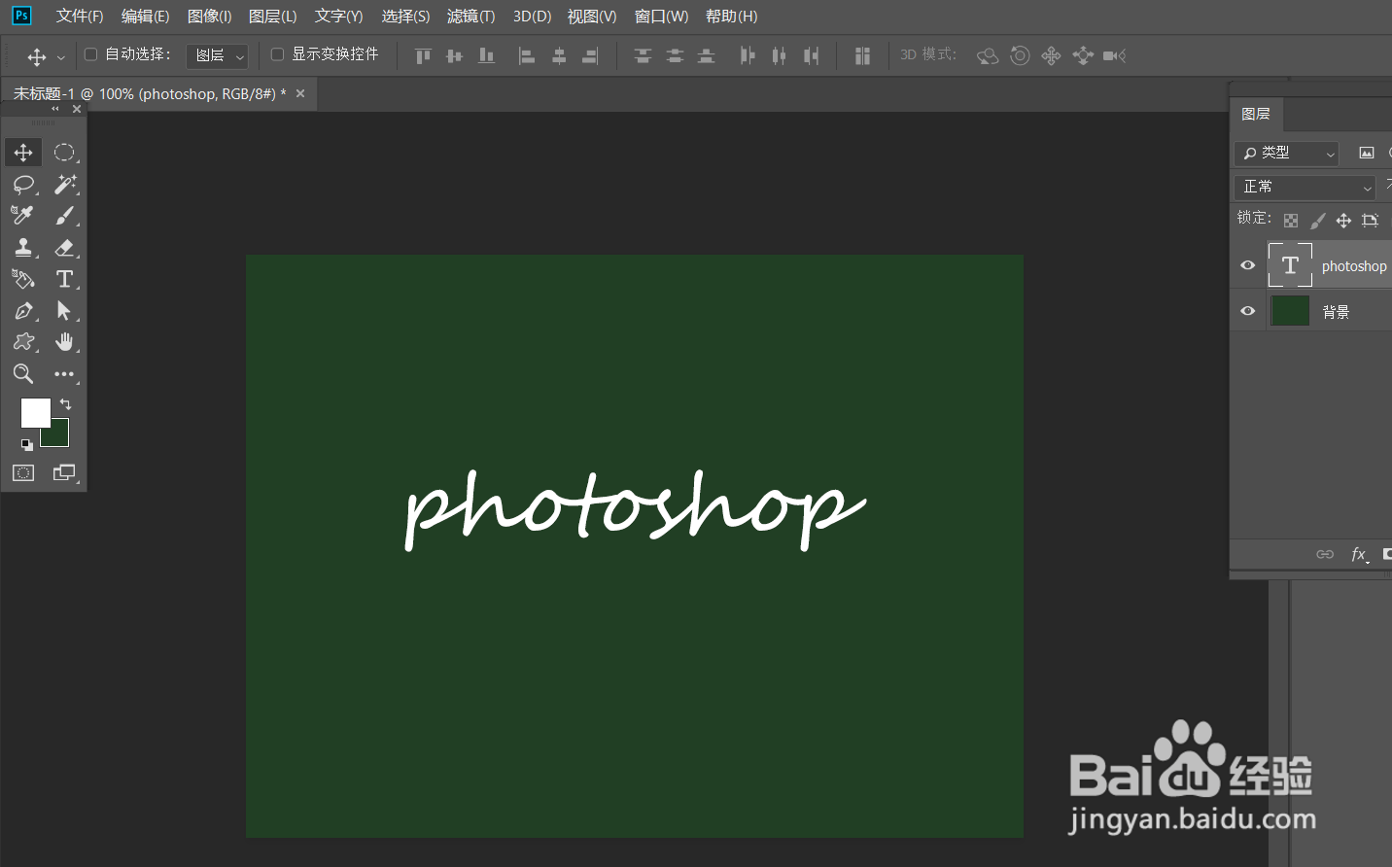Select the Move tool in toolbox

23,153
